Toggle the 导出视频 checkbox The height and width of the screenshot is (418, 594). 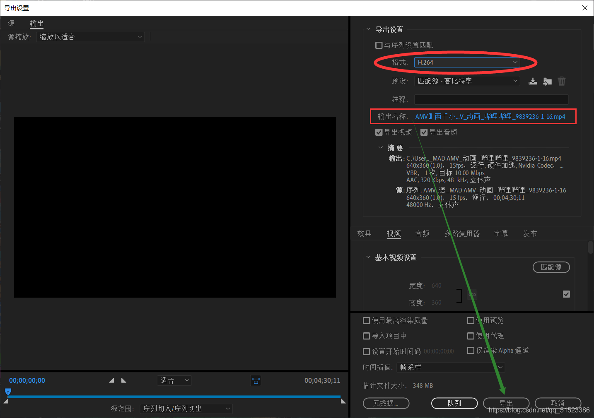pos(379,132)
